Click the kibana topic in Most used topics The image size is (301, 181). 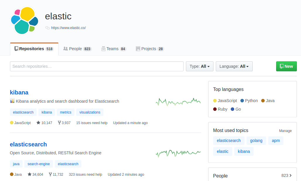tap(244, 151)
